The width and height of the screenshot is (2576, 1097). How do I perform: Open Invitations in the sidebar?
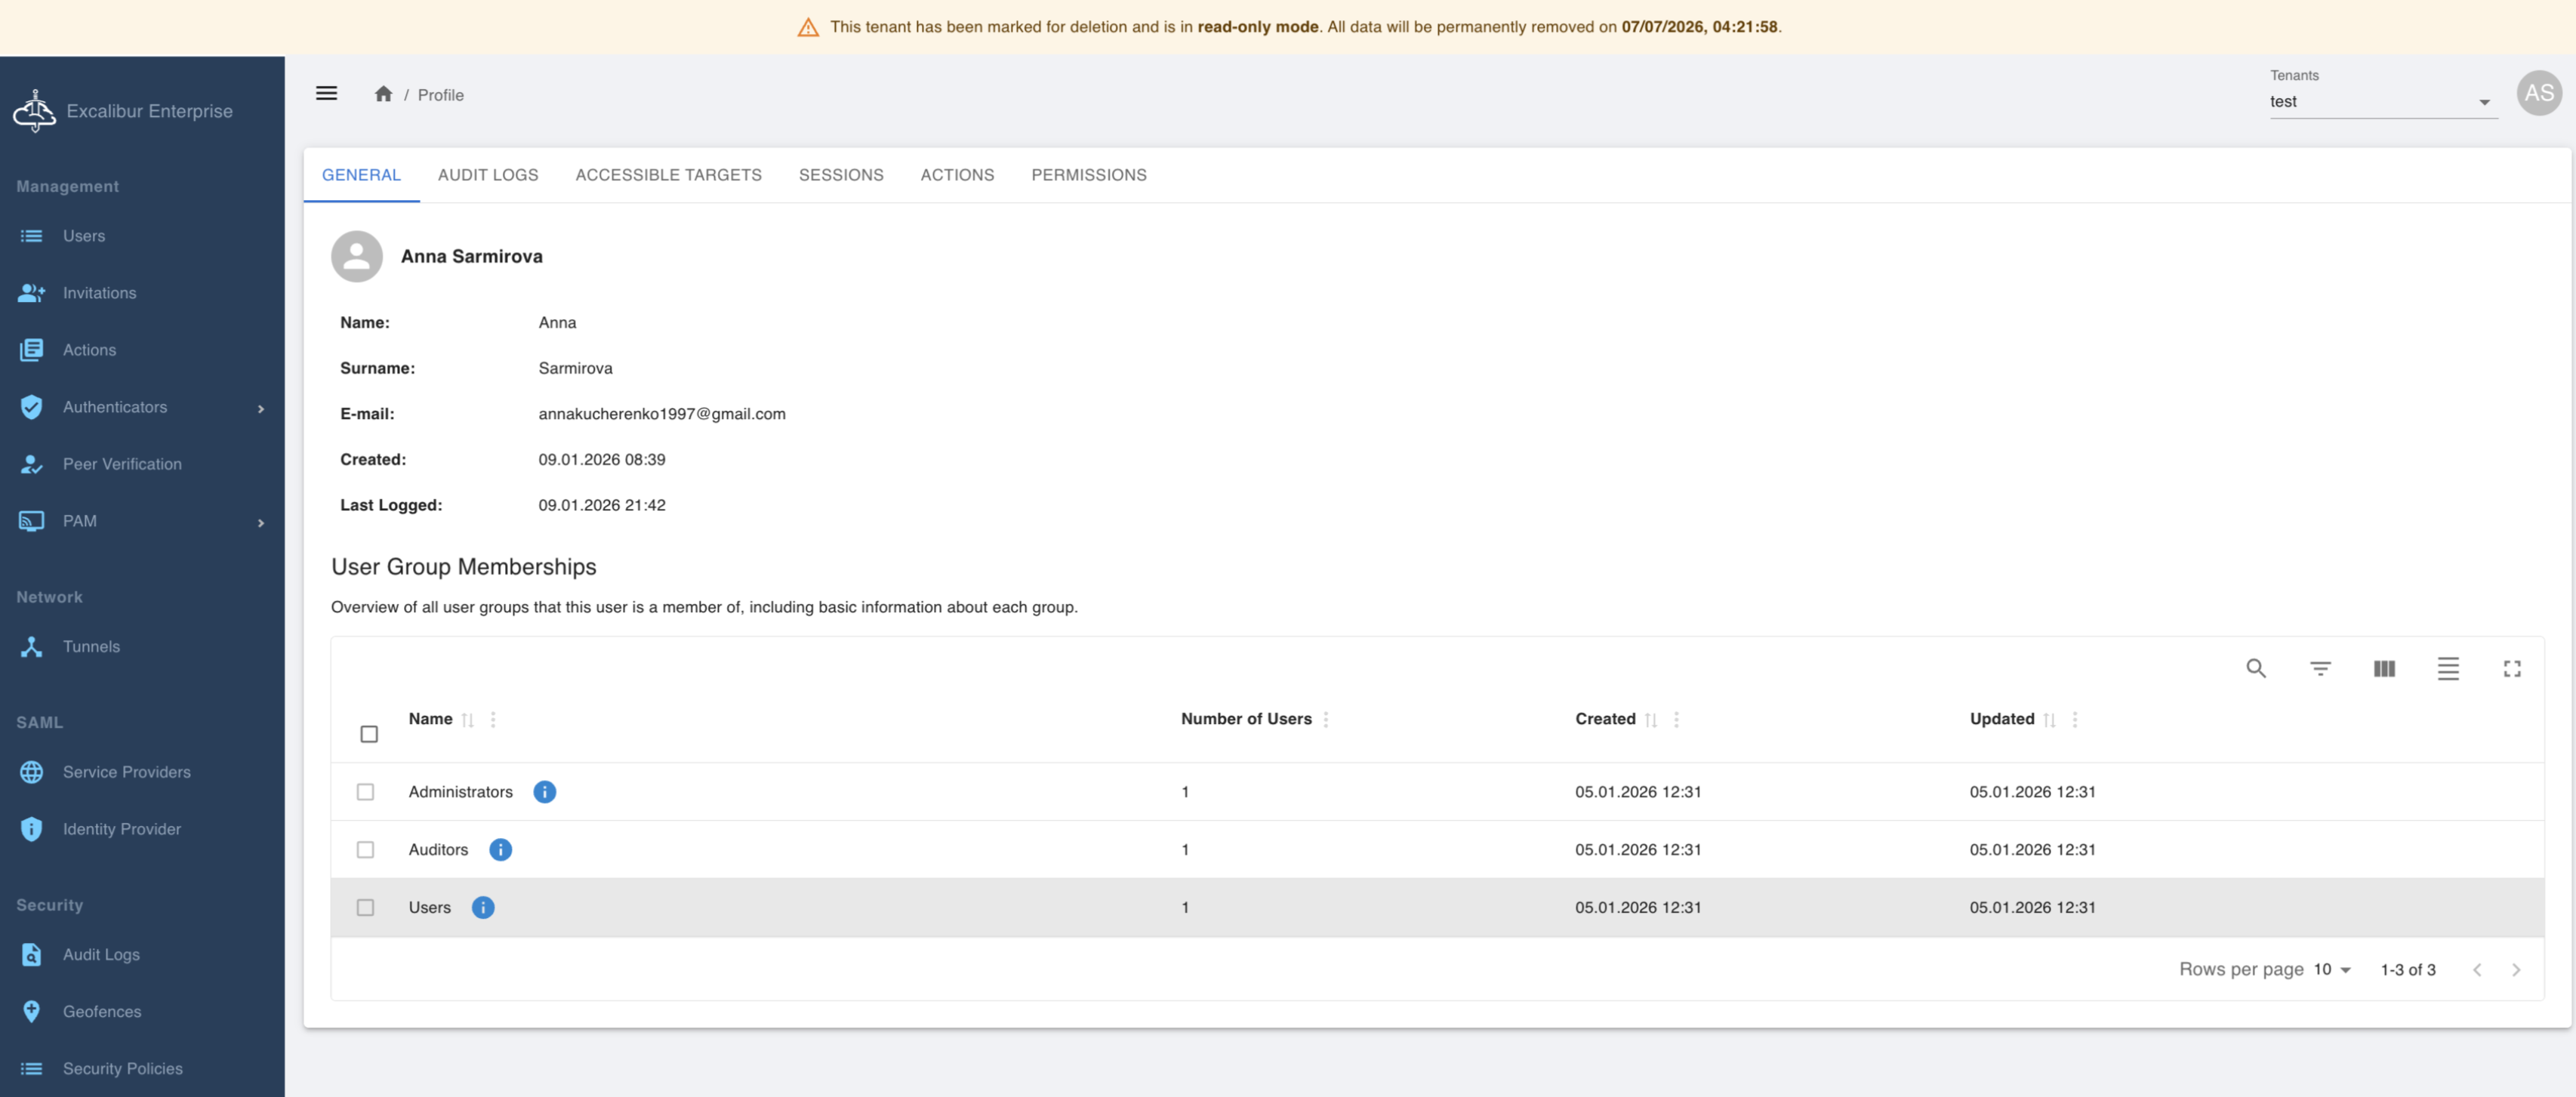point(99,293)
